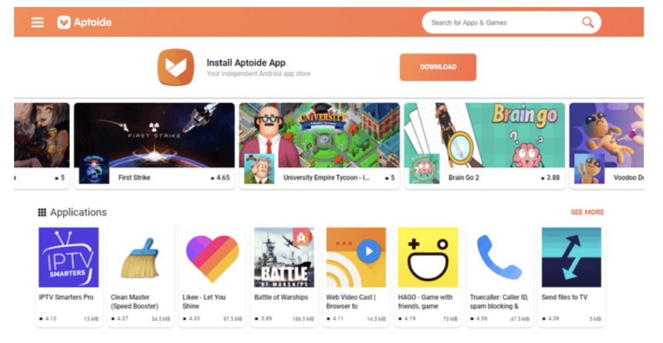Screen dimensions: 663x343
Task: Open the Likee heart icon
Action: 212,258
